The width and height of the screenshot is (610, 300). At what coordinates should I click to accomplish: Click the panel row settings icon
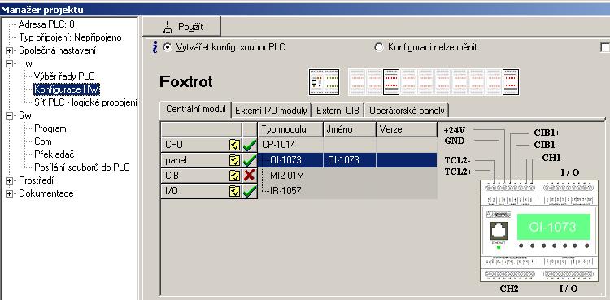click(x=234, y=160)
